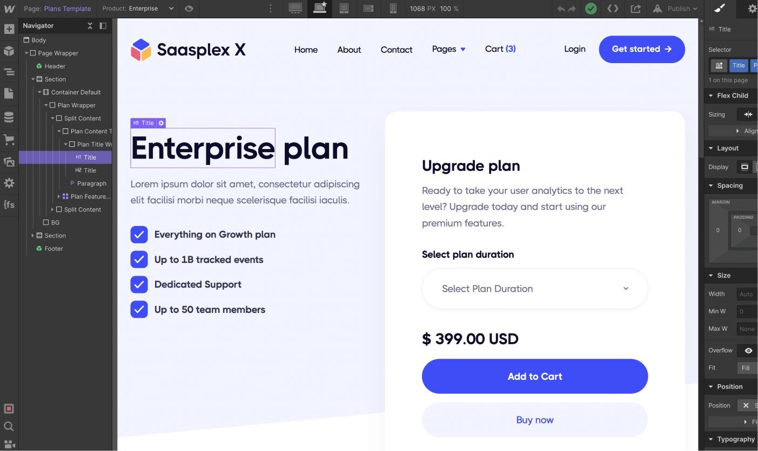
Task: Click the Add to Cart button
Action: coord(534,376)
